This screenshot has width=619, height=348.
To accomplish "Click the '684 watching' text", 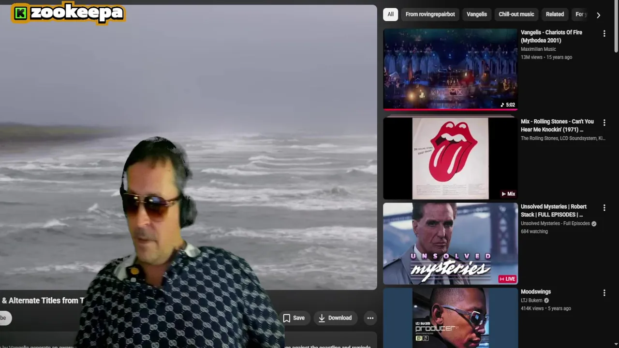I will pyautogui.click(x=534, y=232).
